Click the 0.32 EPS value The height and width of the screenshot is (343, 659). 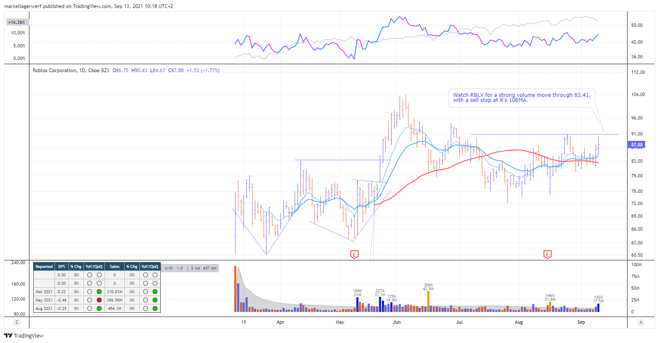(62, 292)
